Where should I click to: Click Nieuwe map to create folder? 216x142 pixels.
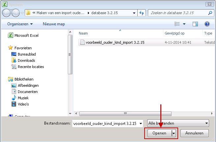[x=54, y=24]
